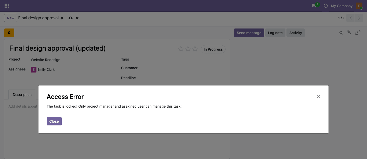Viewport: 367px width, 159px height.
Task: Click the Final design approval breadcrumb
Action: coord(38,18)
